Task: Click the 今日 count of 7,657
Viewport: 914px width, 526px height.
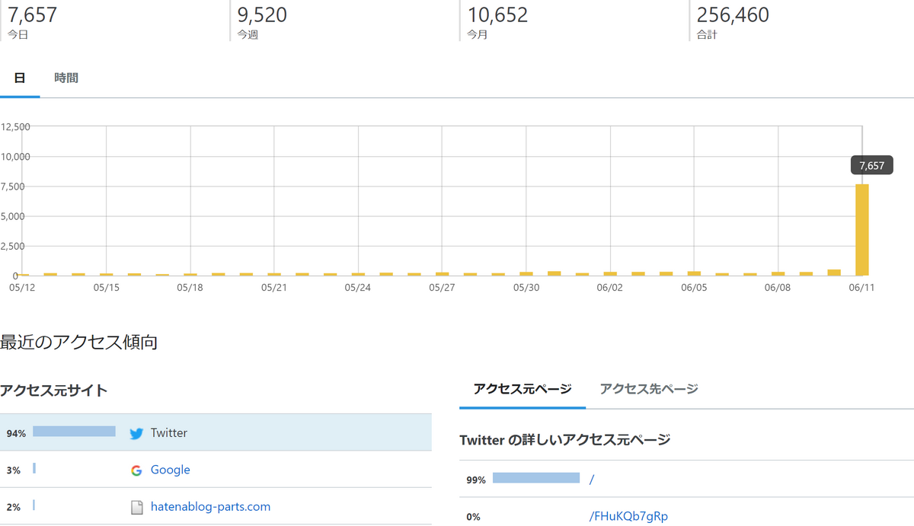Action: click(x=32, y=14)
